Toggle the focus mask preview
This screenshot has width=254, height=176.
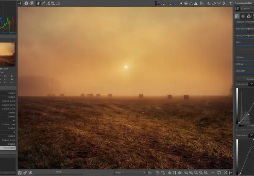point(181,3)
